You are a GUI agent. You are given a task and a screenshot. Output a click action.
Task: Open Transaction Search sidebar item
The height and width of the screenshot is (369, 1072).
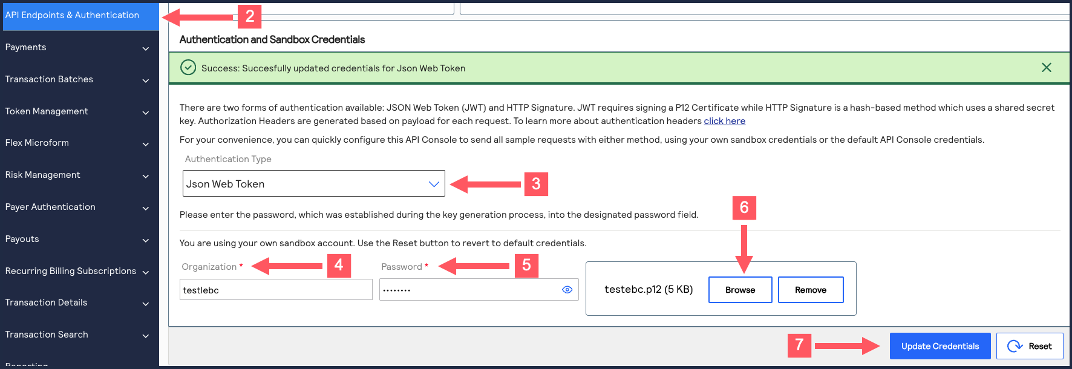pos(47,335)
